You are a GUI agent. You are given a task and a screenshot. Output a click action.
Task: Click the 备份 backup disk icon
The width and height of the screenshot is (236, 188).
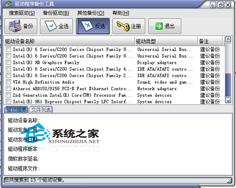[15, 26]
